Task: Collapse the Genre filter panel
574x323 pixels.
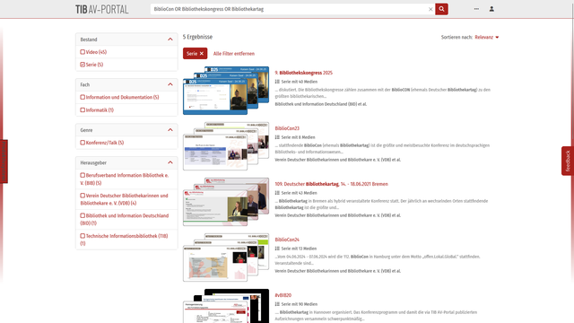Action: tap(170, 130)
